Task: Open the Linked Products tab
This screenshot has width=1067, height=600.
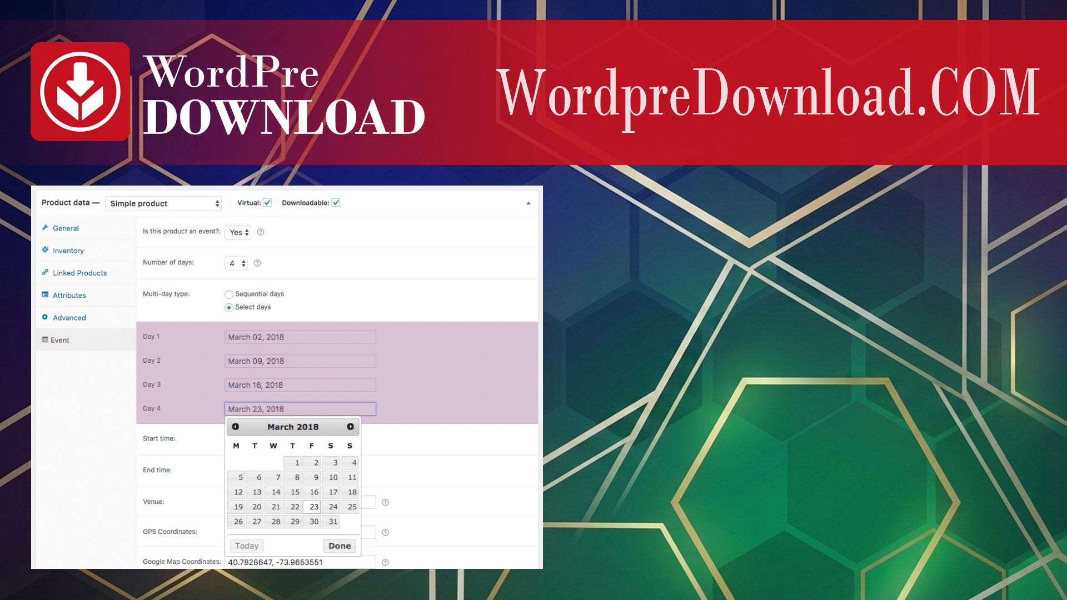Action: [86, 273]
